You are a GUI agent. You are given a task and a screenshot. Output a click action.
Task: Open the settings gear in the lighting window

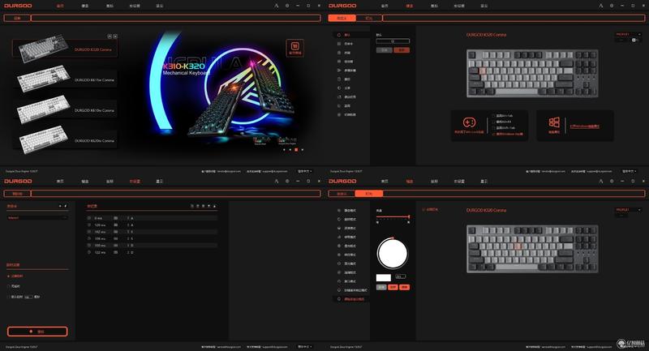coord(612,181)
